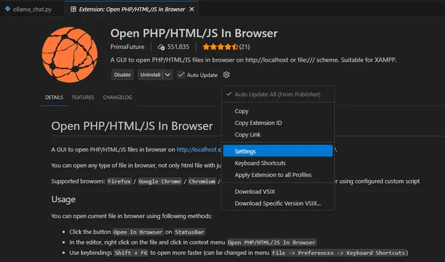The width and height of the screenshot is (445, 262).
Task: Close the Open PHP/HTML/JS In Browser tab
Action: (x=192, y=9)
